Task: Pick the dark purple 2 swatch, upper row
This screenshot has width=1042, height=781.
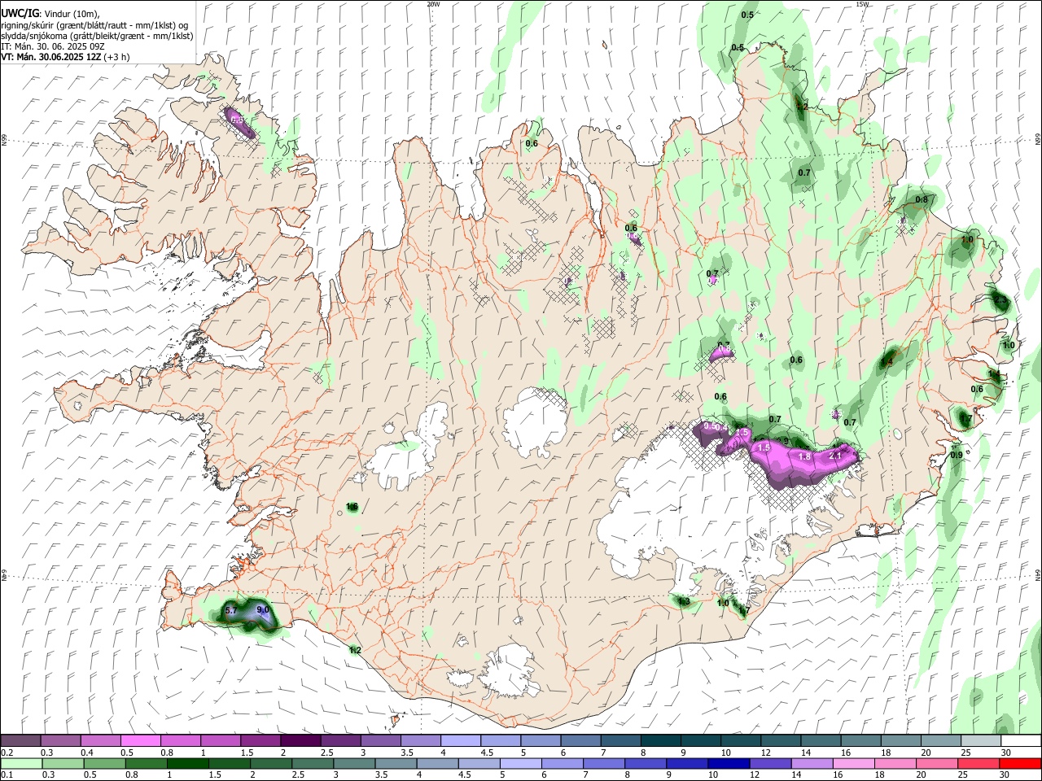Action: point(300,740)
